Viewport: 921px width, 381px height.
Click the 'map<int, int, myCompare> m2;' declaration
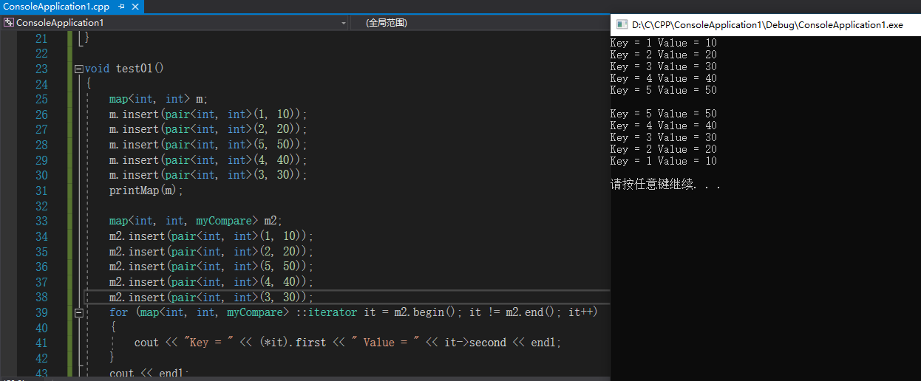pos(196,221)
